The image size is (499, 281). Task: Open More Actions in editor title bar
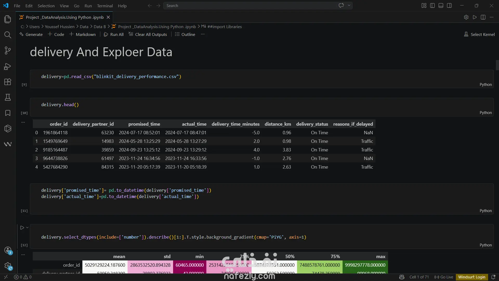tap(491, 17)
